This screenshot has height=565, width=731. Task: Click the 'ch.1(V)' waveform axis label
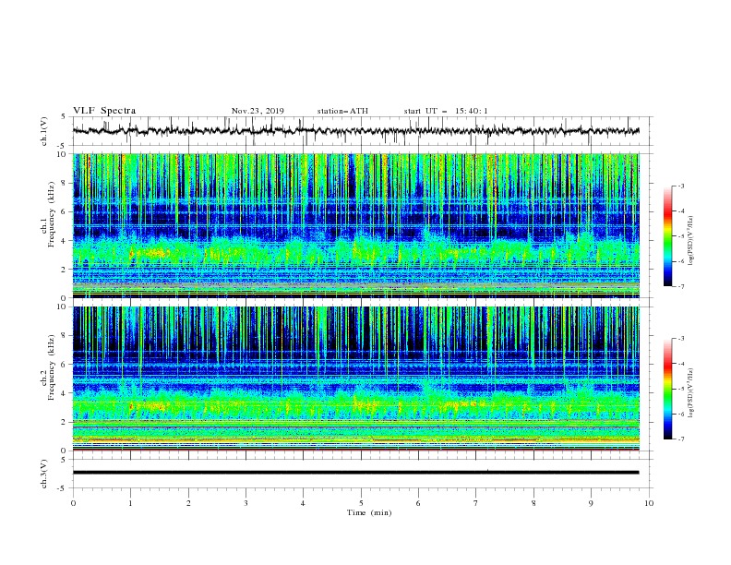pos(44,131)
